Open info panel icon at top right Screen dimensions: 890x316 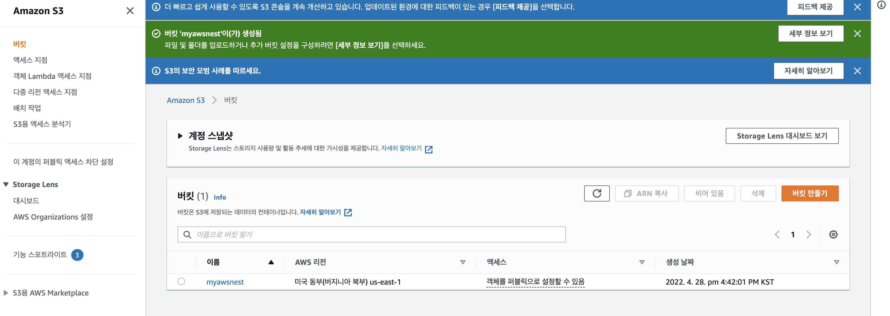[881, 5]
